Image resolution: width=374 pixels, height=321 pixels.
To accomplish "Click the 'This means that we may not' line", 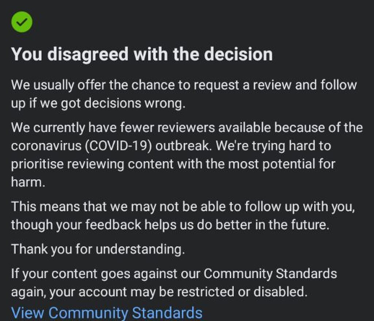I will [183, 207].
